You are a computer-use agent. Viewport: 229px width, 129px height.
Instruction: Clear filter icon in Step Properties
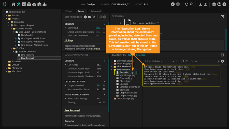click(x=94, y=17)
